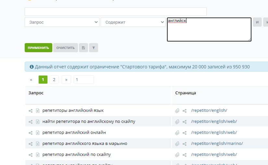Viewport: 268px width, 165px height.
Task: Click the 'Очистить' button
Action: click(x=66, y=48)
